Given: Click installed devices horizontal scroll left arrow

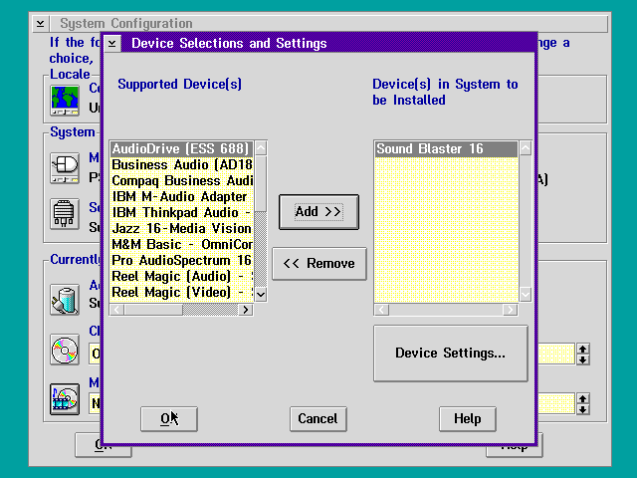Looking at the screenshot, I should pos(381,310).
